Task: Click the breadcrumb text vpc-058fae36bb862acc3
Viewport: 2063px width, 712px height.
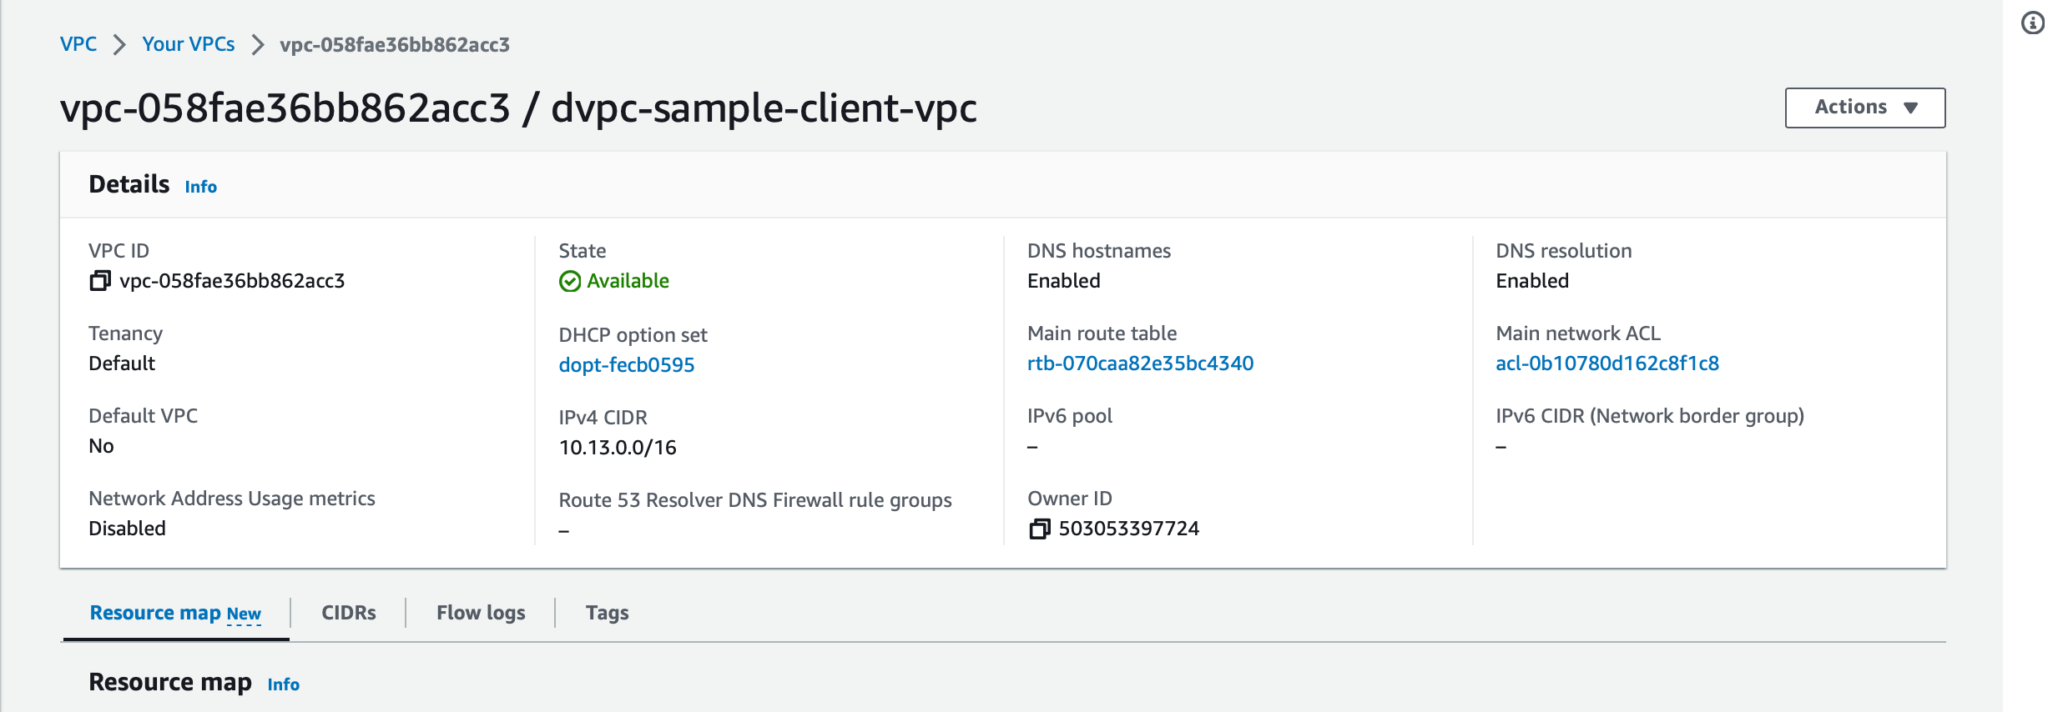Action: pyautogui.click(x=395, y=45)
